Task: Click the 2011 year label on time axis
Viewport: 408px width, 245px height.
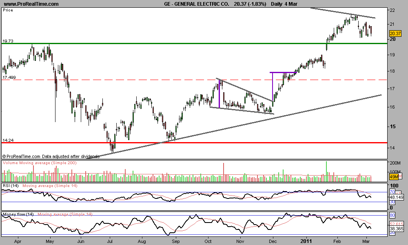Action: [x=306, y=241]
